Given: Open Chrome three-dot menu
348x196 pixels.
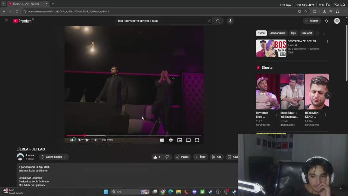Looking at the screenshot, I should coord(344,11).
